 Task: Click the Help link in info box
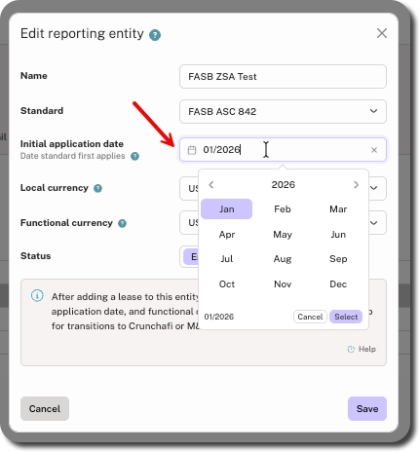(x=362, y=349)
